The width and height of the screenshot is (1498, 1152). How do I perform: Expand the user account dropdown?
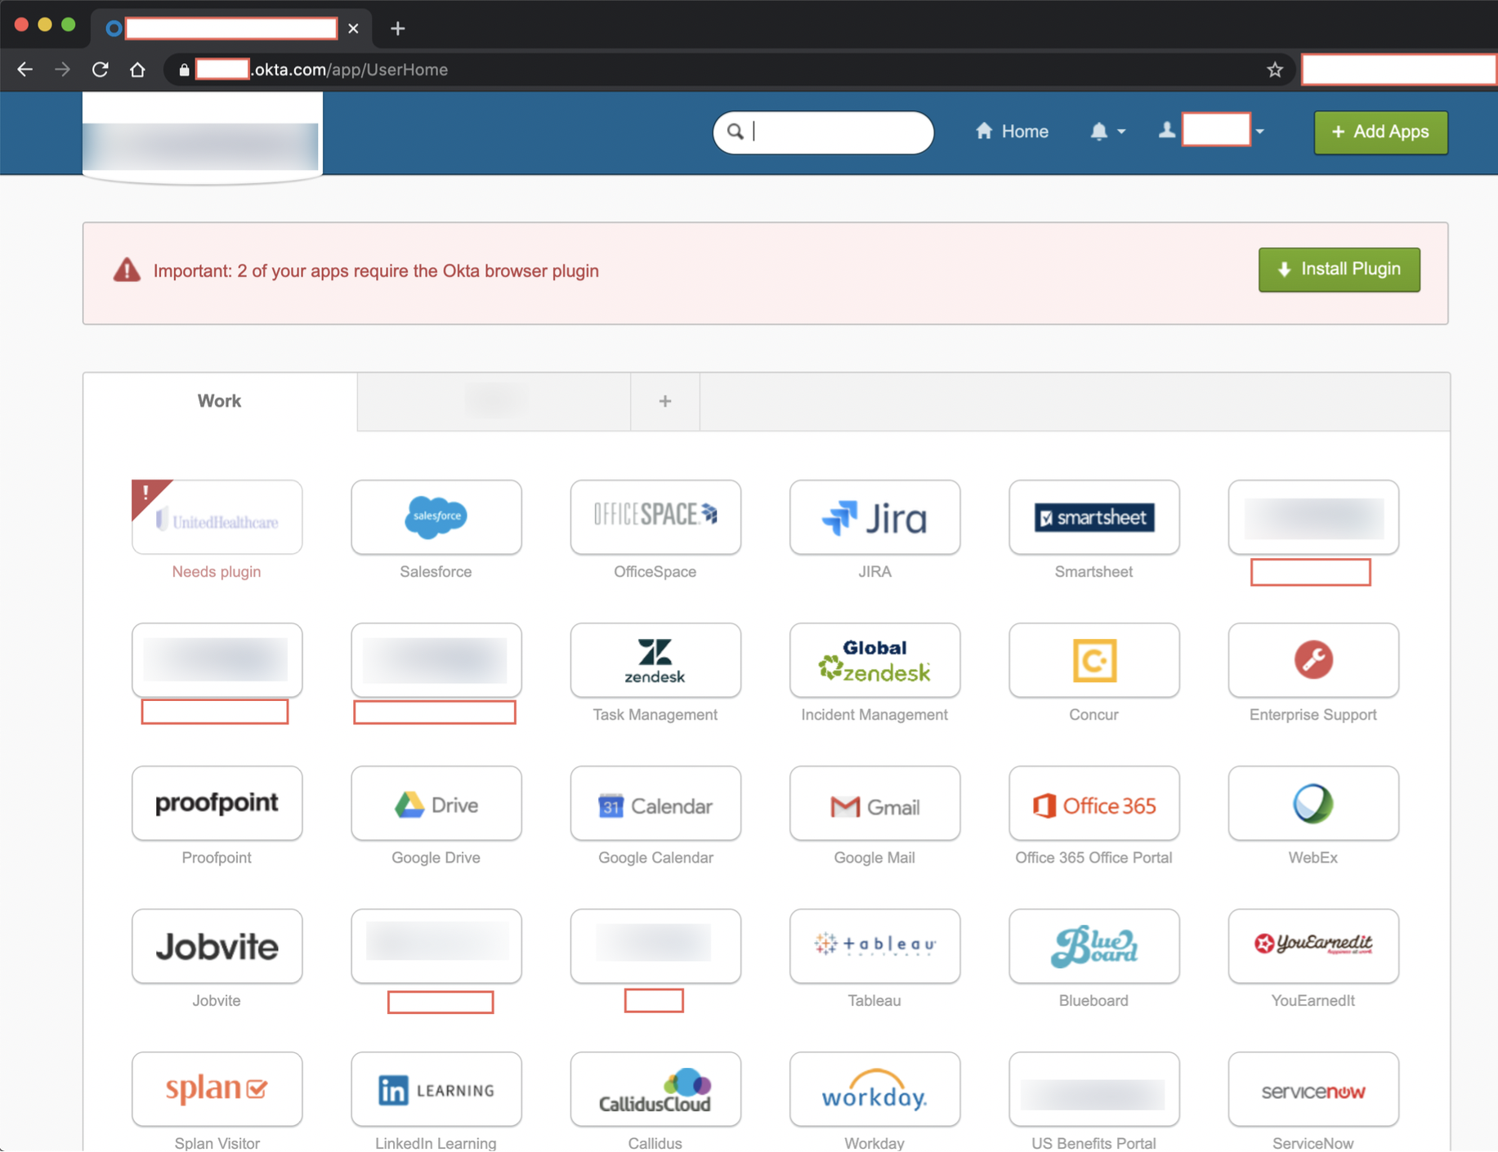pos(1212,131)
